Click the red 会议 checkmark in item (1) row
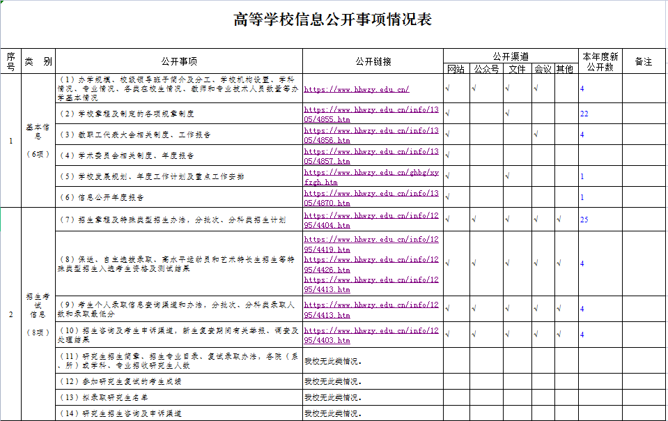This screenshot has height=421, width=668. pos(536,89)
